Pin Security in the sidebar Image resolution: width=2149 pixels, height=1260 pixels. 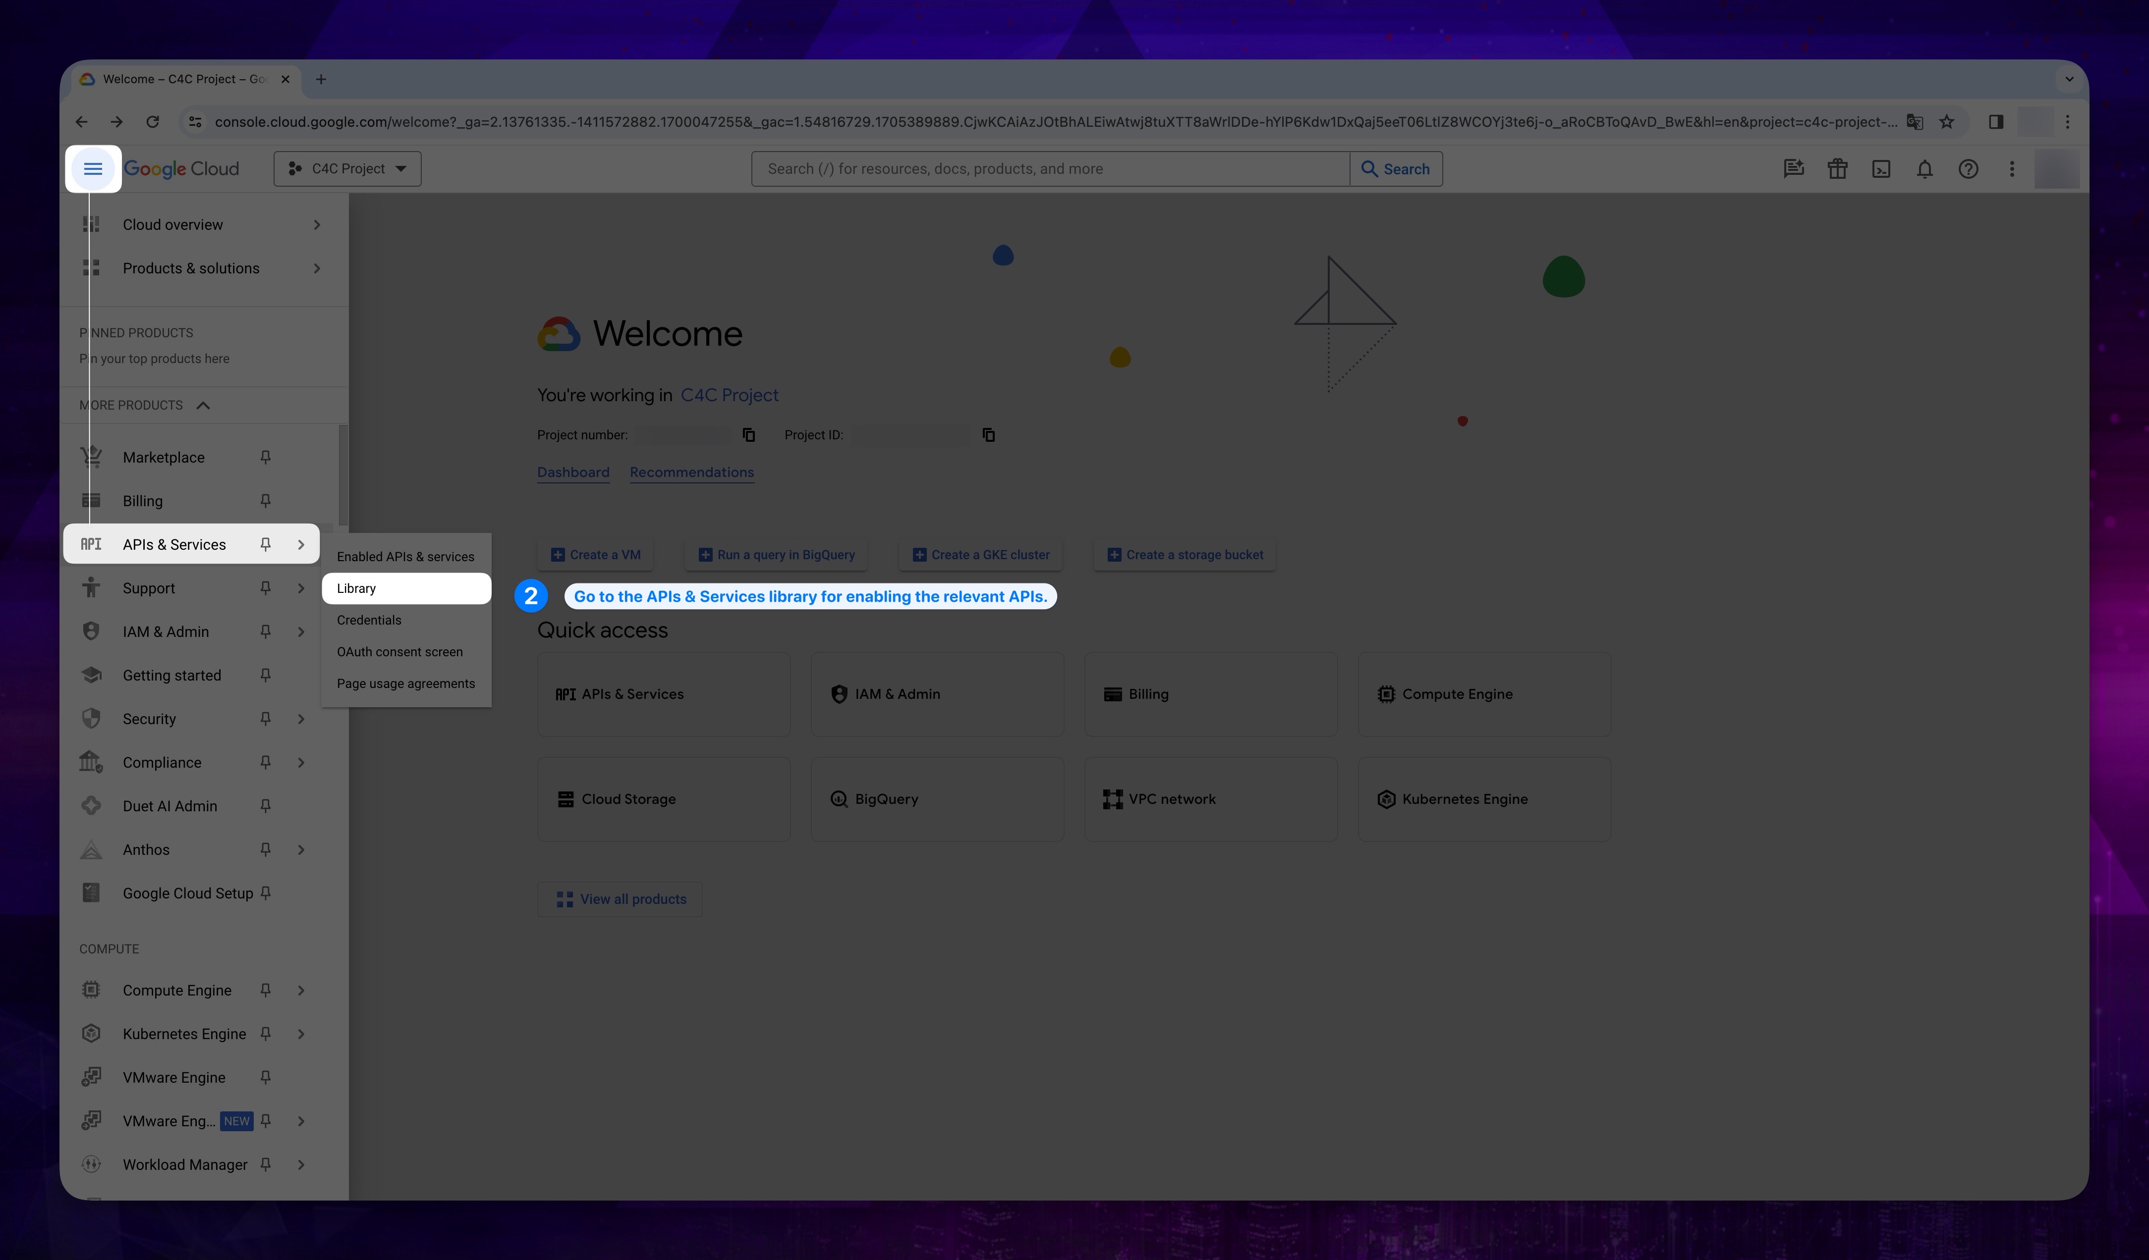click(265, 719)
